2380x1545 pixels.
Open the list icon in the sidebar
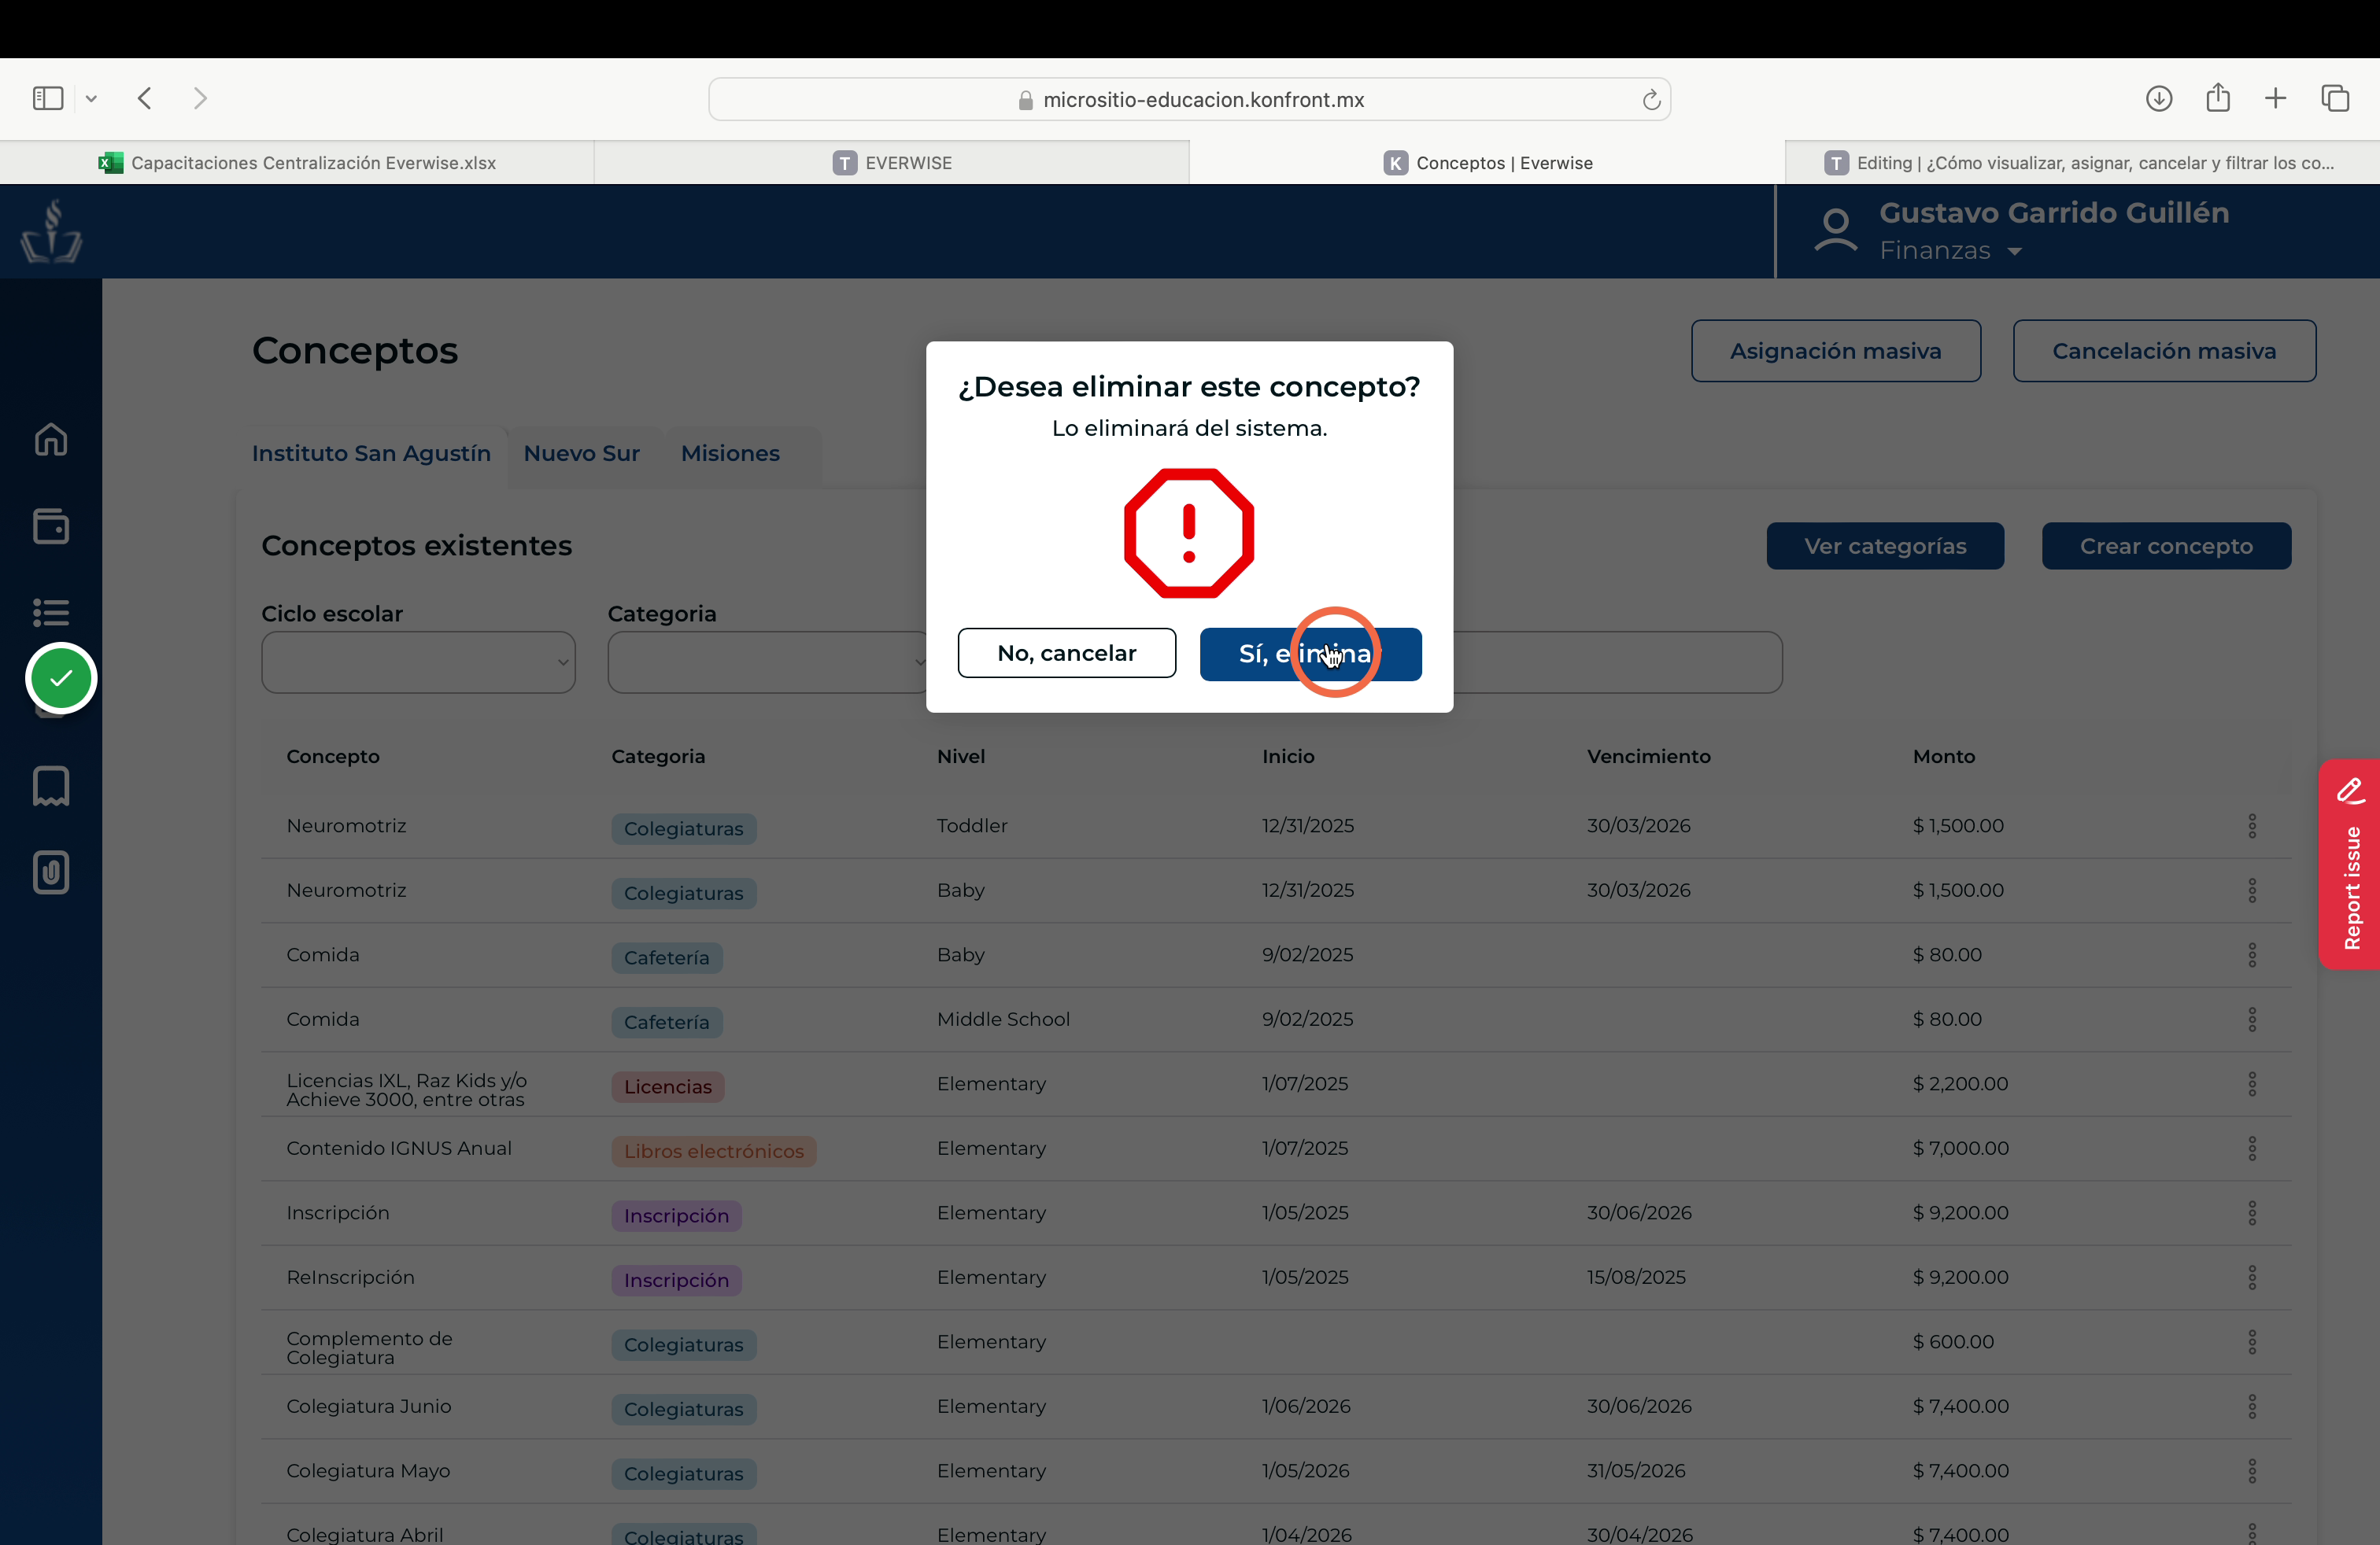click(x=51, y=611)
